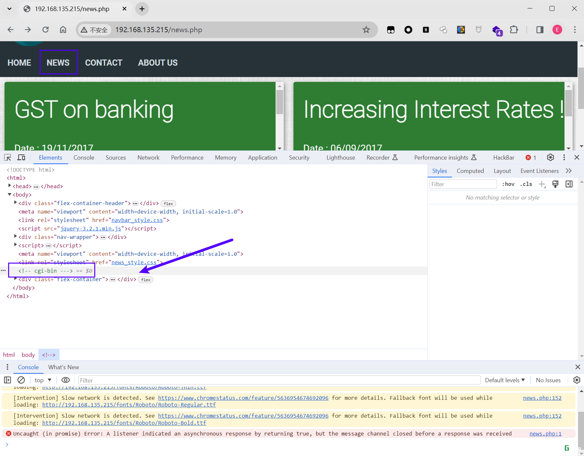
Task: Reload the news.php page
Action: [45, 30]
